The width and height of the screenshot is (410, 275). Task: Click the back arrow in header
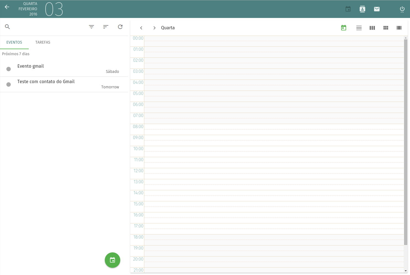coord(7,7)
